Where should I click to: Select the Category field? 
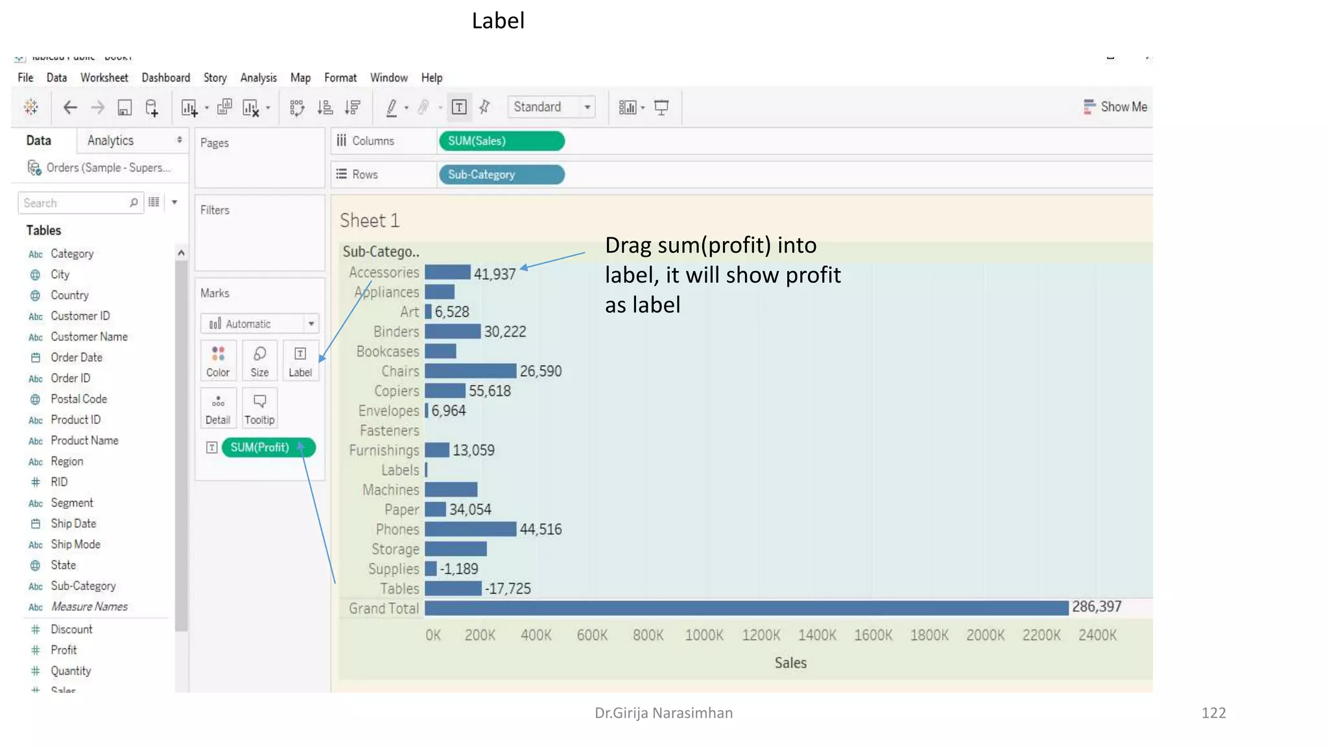72,254
